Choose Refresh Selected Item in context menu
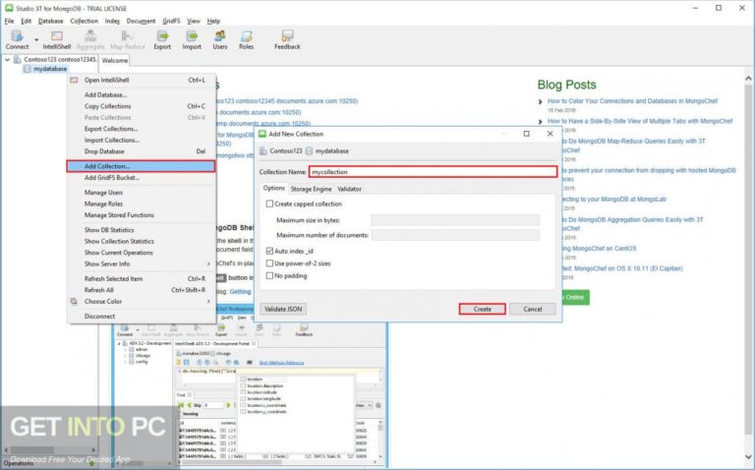 click(x=142, y=279)
